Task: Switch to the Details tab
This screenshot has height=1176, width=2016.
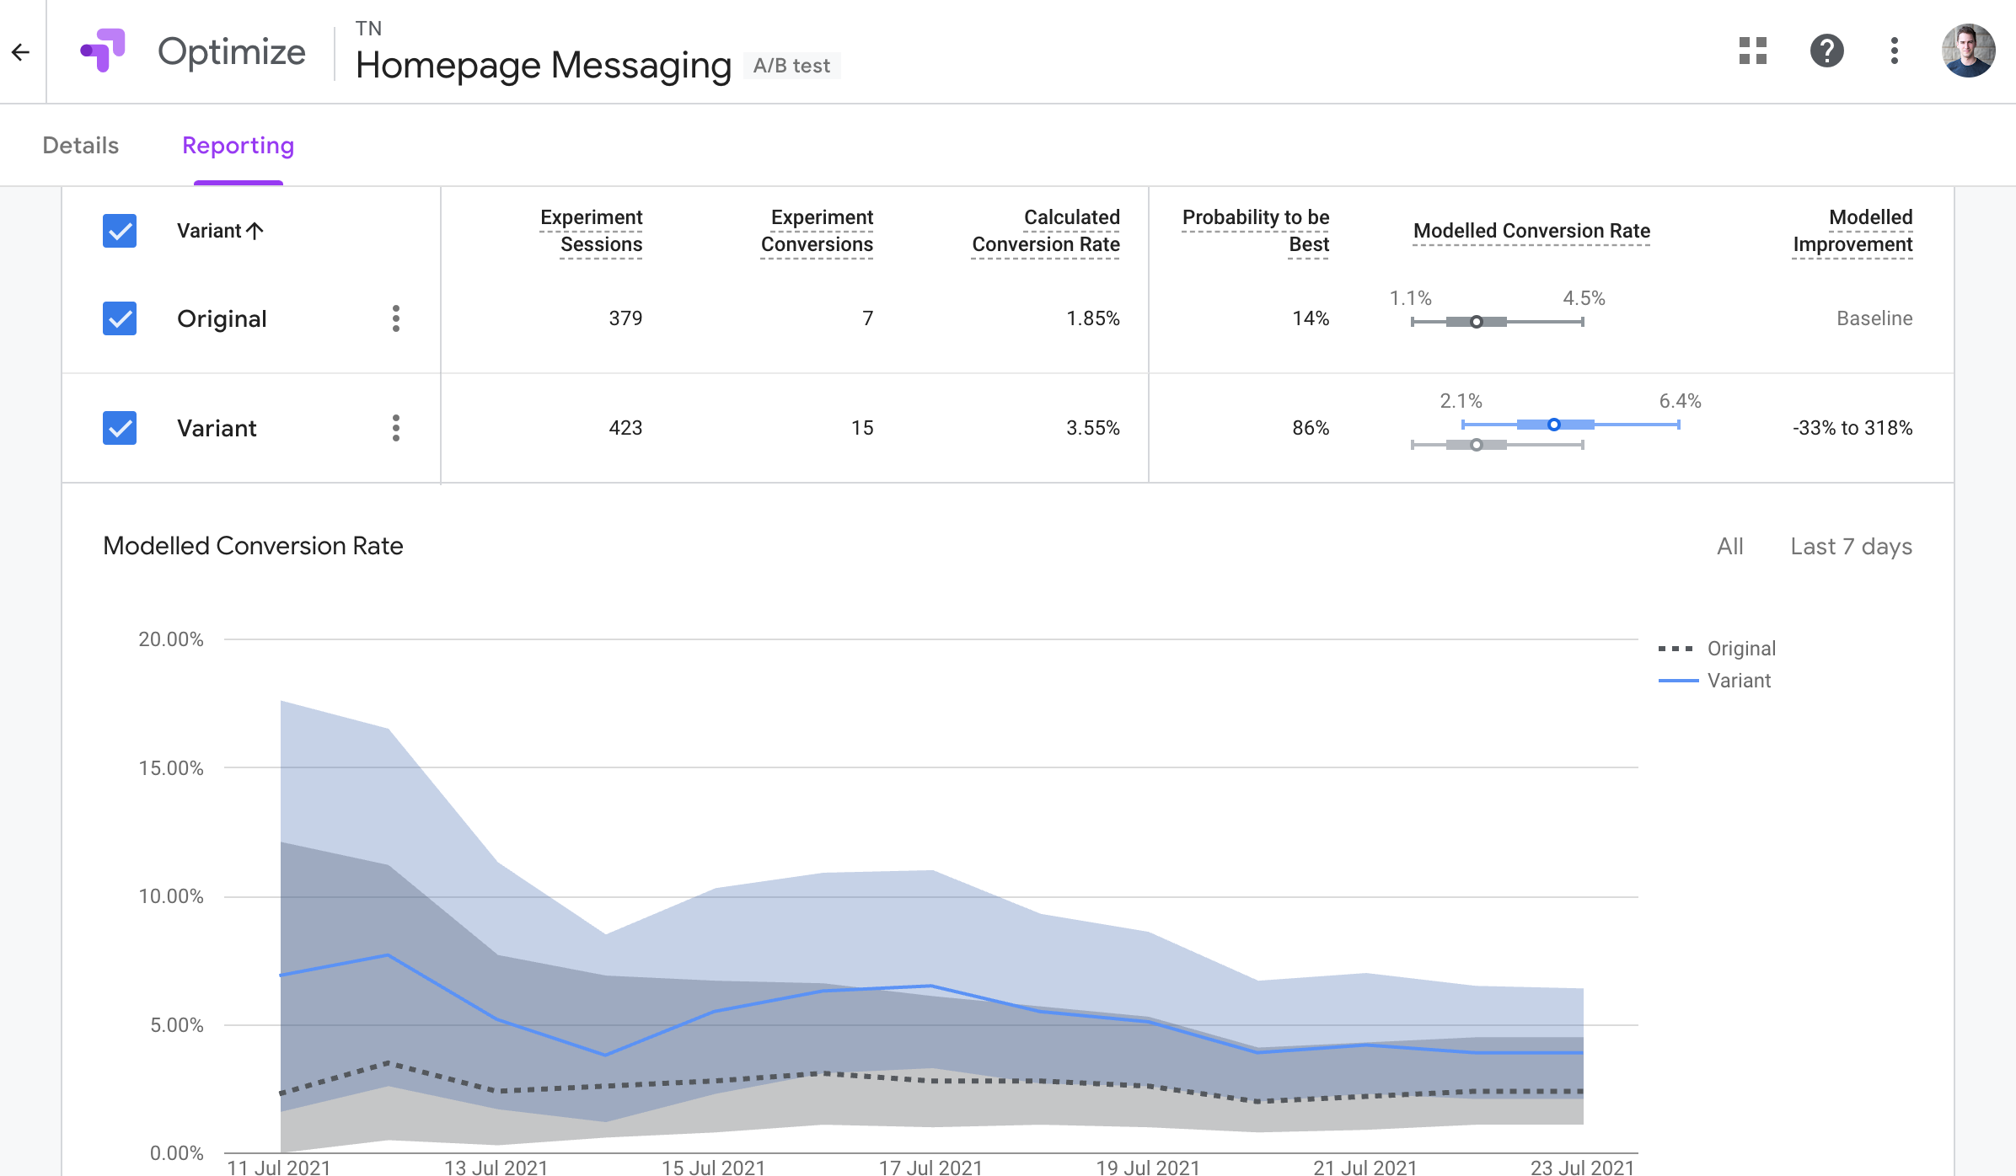Action: pyautogui.click(x=80, y=146)
